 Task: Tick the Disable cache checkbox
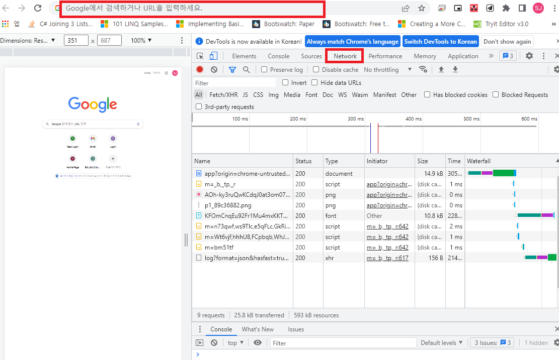[316, 69]
